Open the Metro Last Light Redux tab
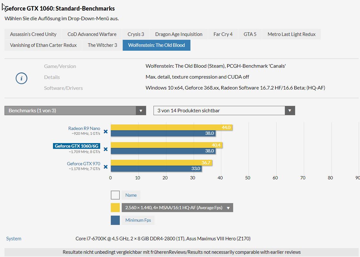 [x=291, y=34]
